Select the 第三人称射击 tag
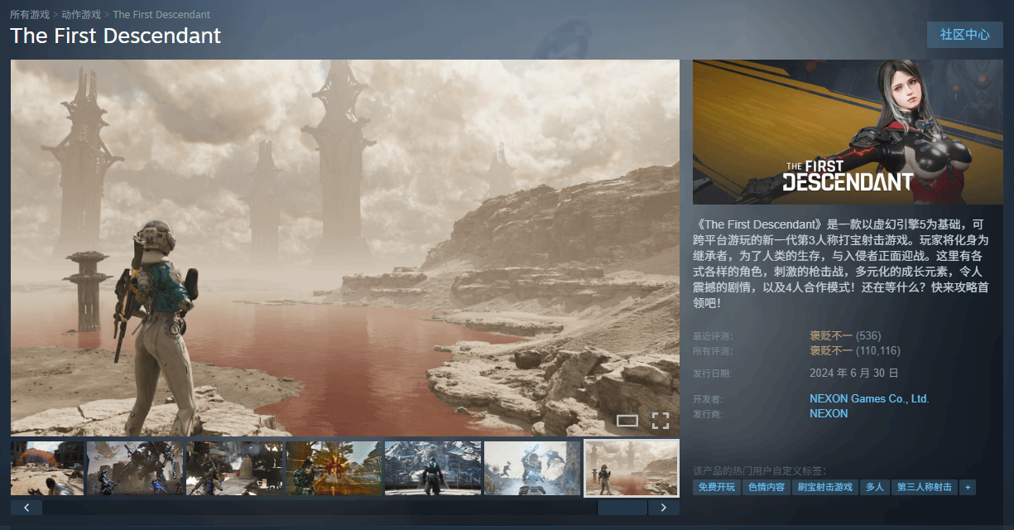 [925, 487]
